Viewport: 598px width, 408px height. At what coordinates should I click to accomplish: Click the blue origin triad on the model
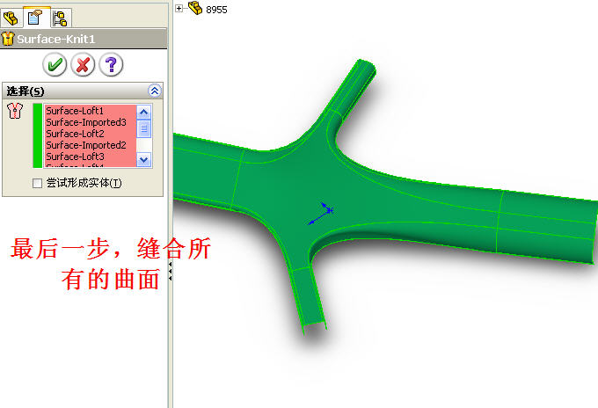321,214
